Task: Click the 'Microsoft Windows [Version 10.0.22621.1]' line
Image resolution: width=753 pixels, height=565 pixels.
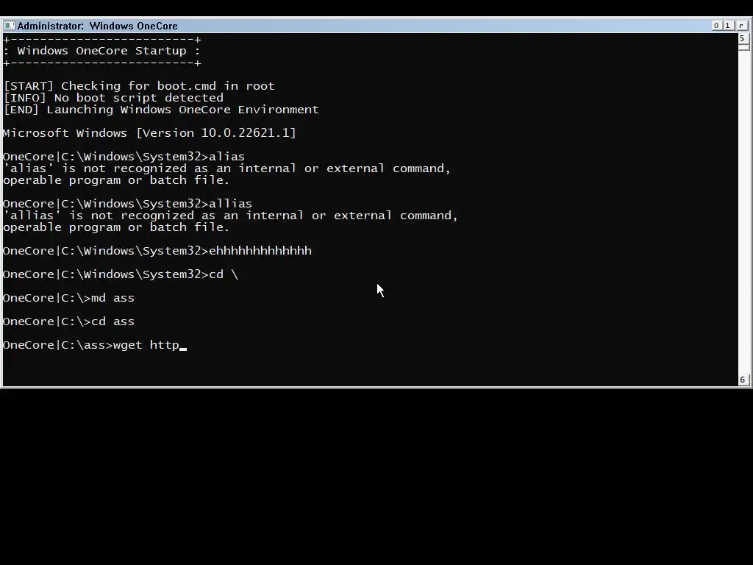Action: click(x=149, y=133)
